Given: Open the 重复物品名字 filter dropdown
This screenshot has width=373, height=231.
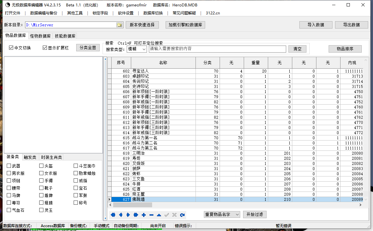Looking at the screenshot, I should [222, 215].
